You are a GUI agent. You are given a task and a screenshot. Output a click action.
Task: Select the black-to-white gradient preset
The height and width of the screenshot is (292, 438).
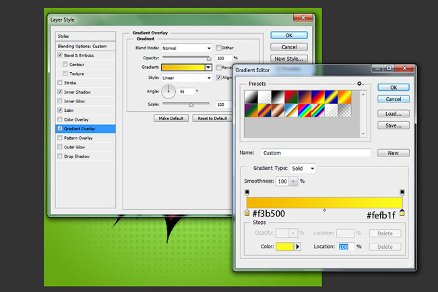[x=278, y=97]
